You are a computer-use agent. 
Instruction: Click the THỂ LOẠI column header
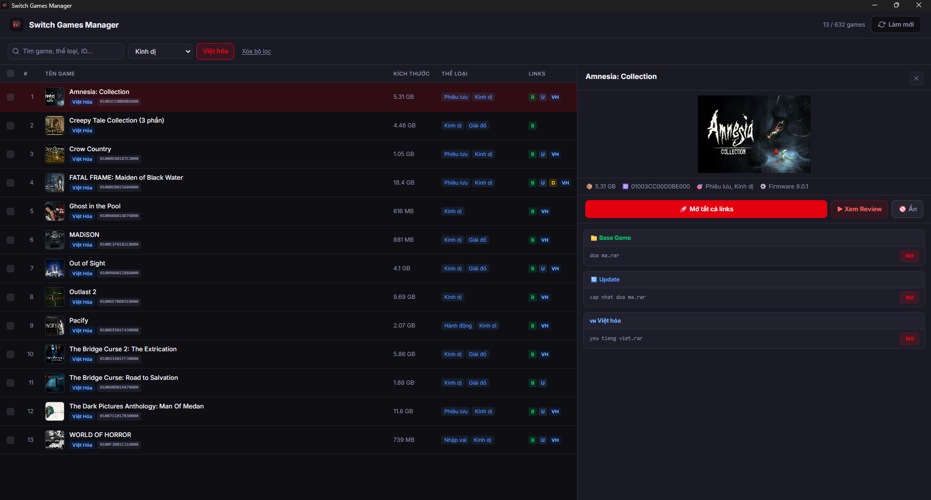coord(454,74)
